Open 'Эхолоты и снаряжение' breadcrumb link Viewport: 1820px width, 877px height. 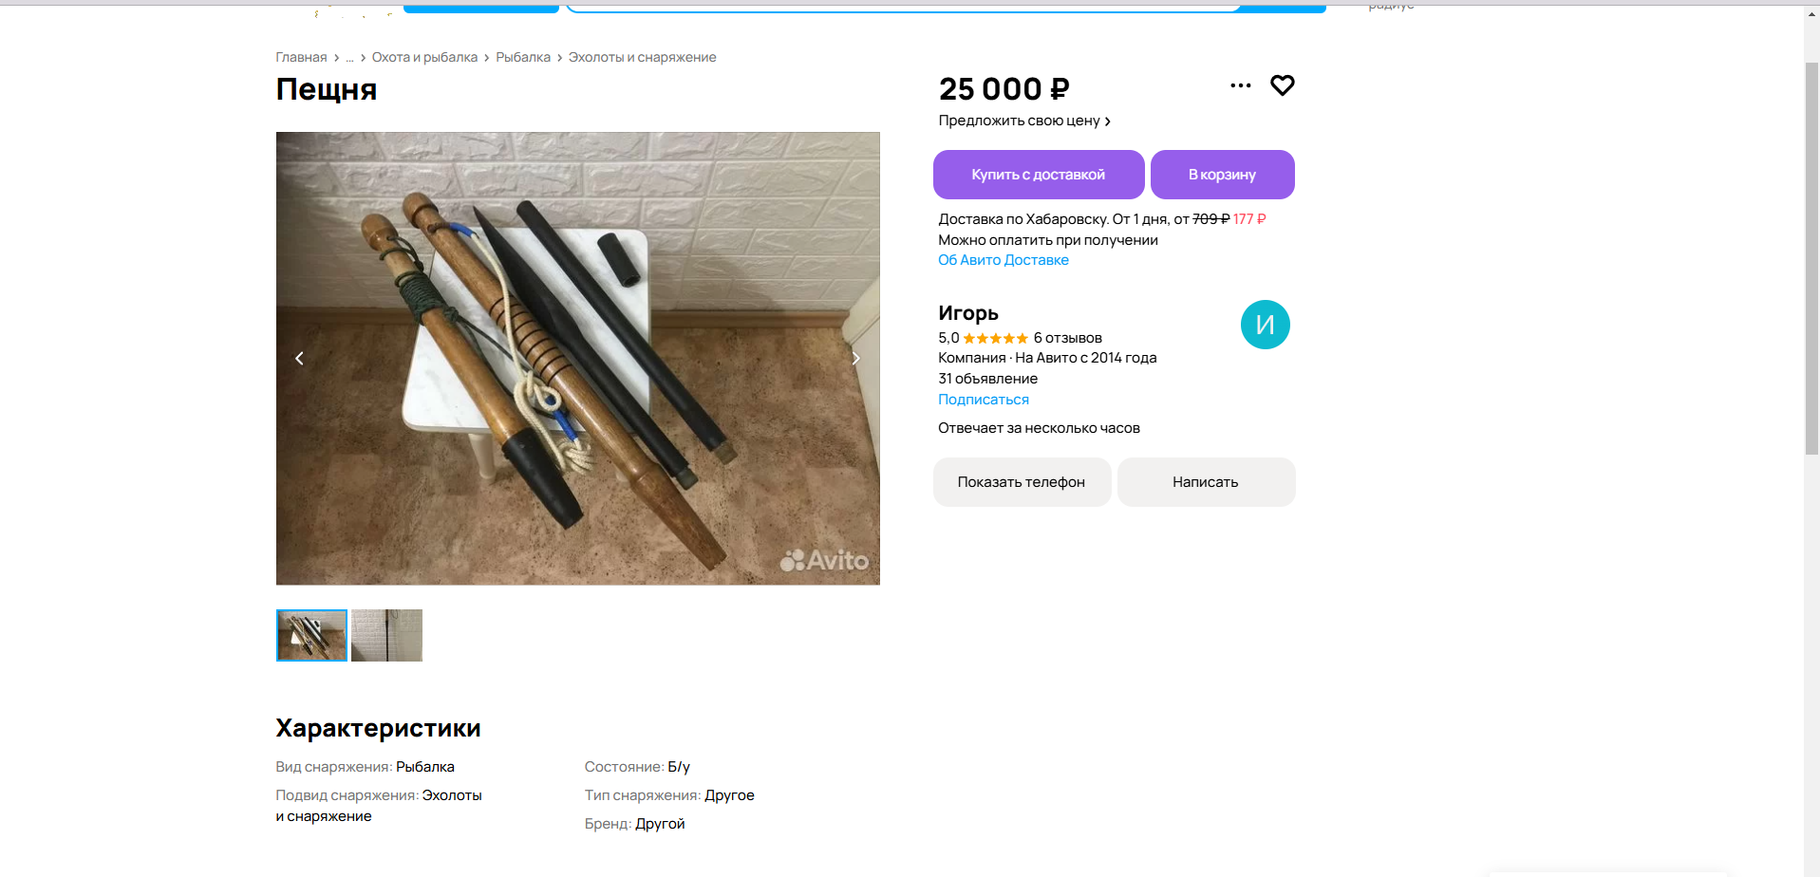(642, 58)
